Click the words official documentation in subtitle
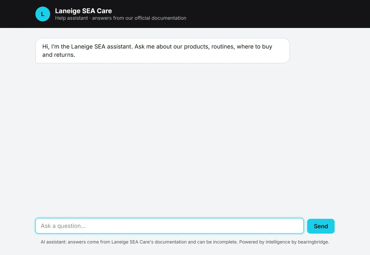 click(x=160, y=18)
